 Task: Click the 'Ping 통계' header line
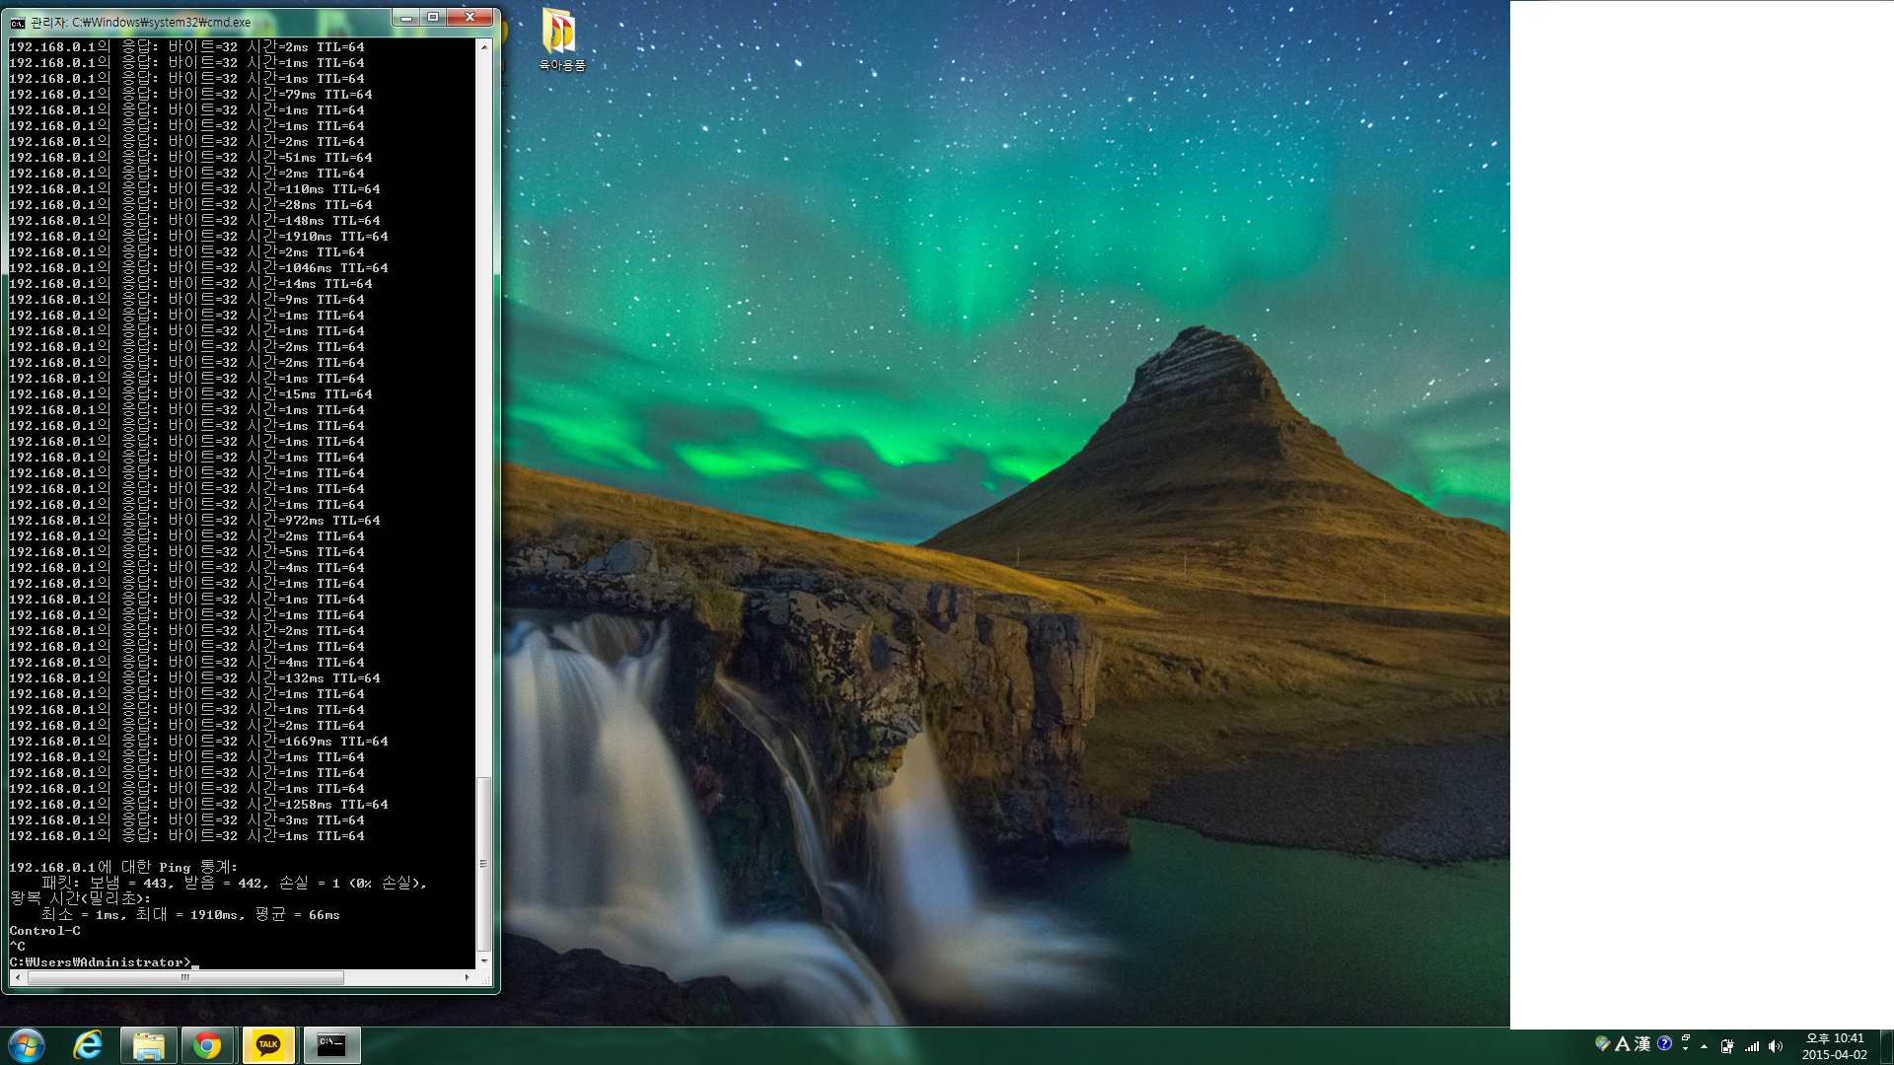123,868
